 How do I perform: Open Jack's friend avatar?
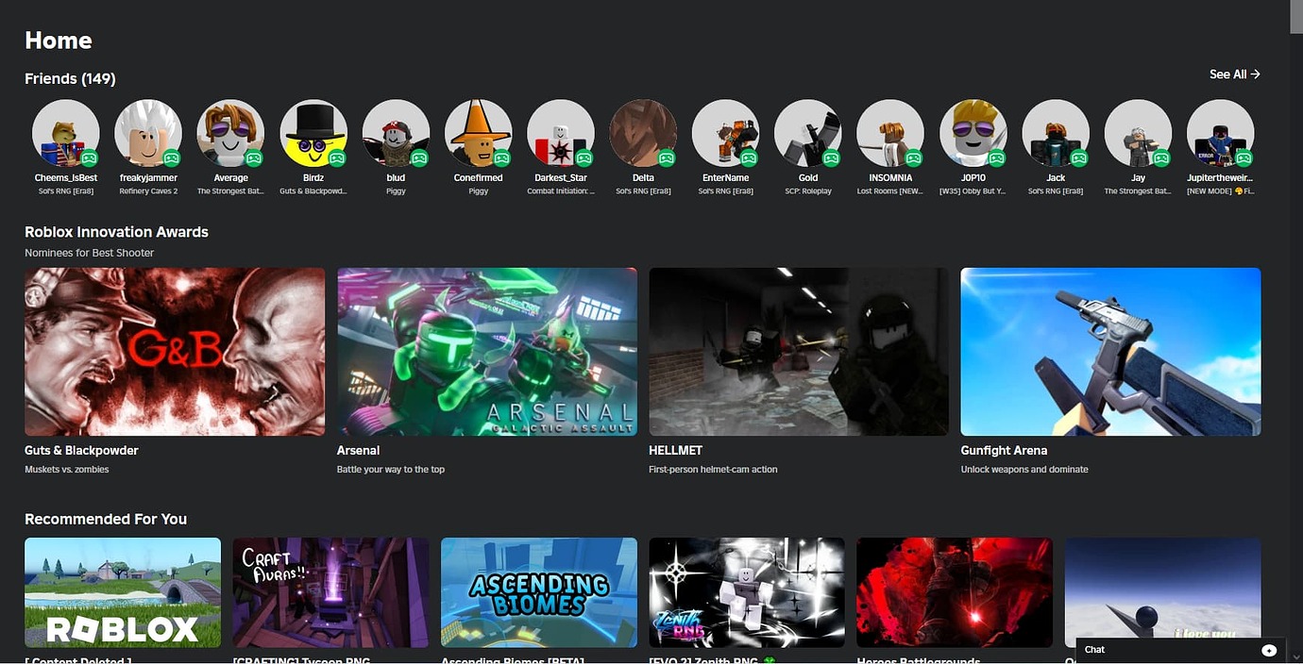(x=1056, y=133)
